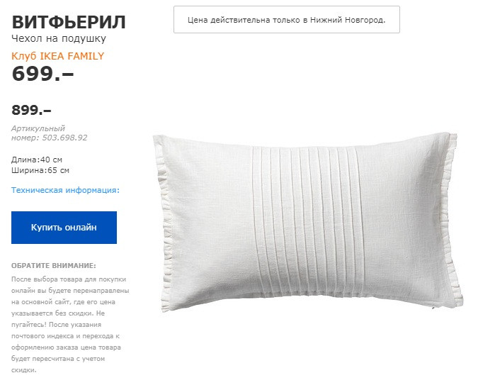Click the Артикульный номер label
This screenshot has width=495, height=390.
point(38,133)
